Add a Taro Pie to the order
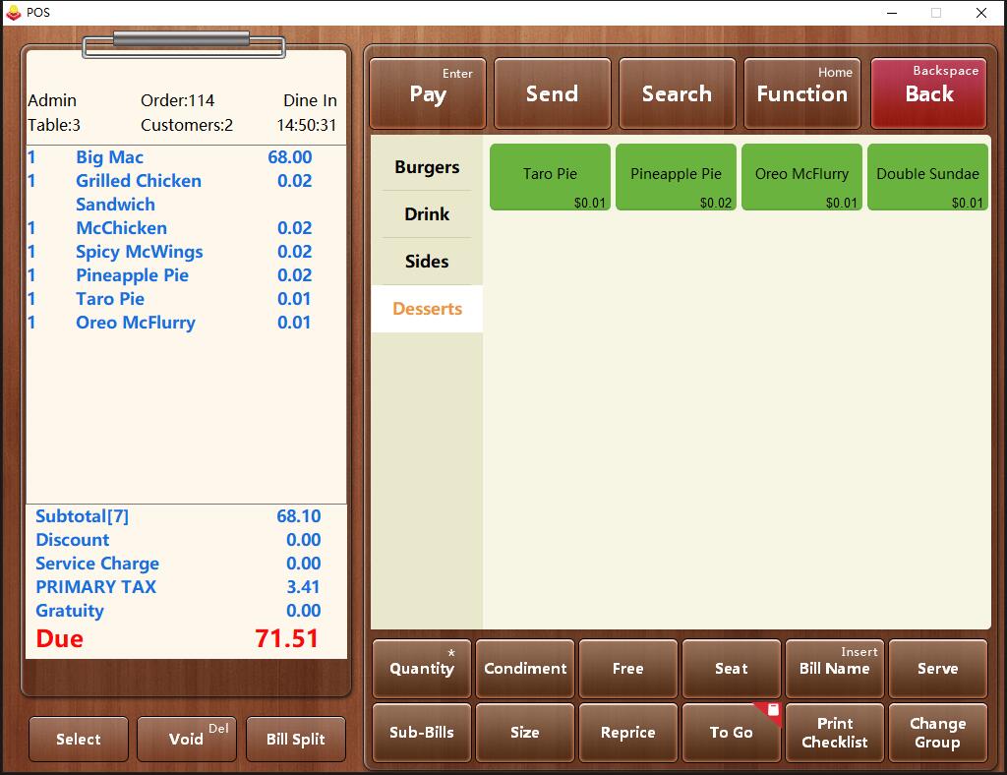Image resolution: width=1007 pixels, height=775 pixels. 550,177
